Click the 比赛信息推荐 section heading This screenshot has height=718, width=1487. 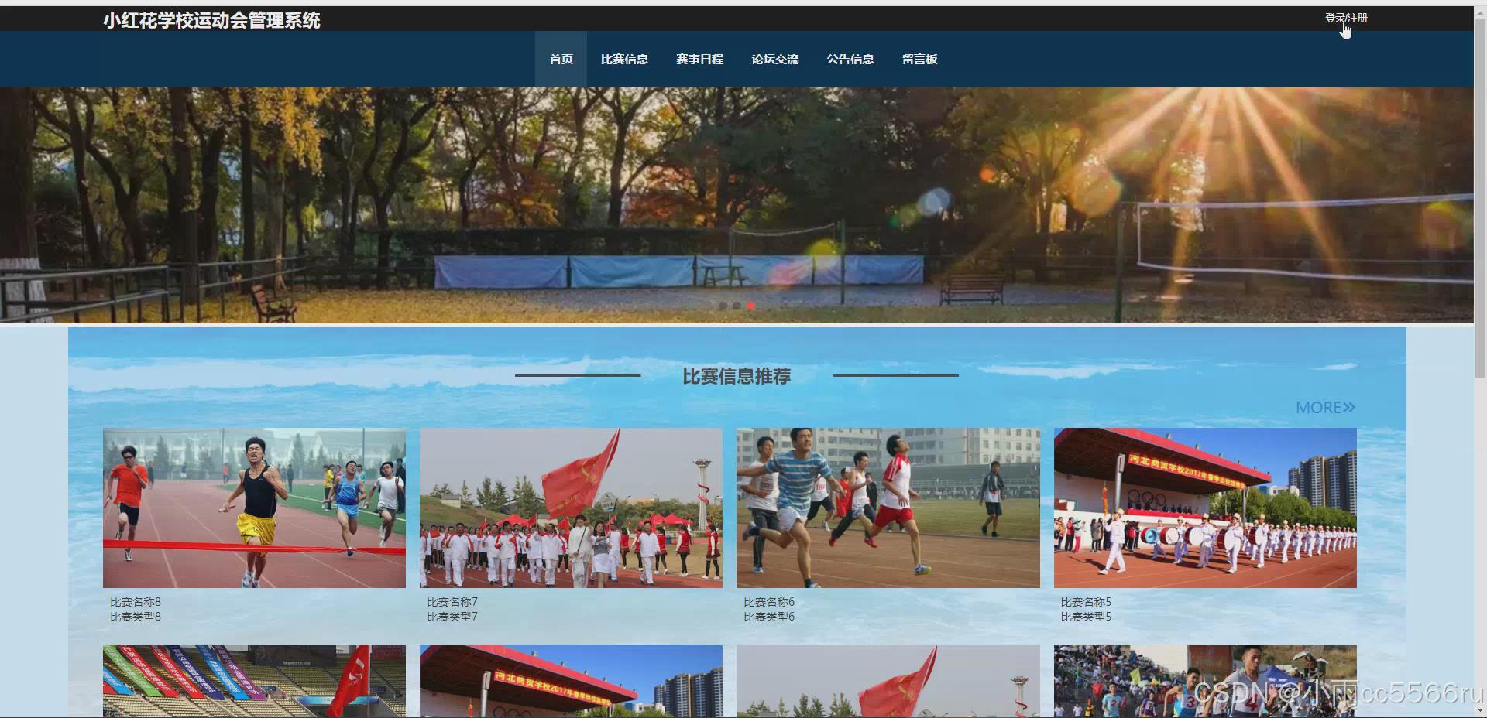click(737, 376)
